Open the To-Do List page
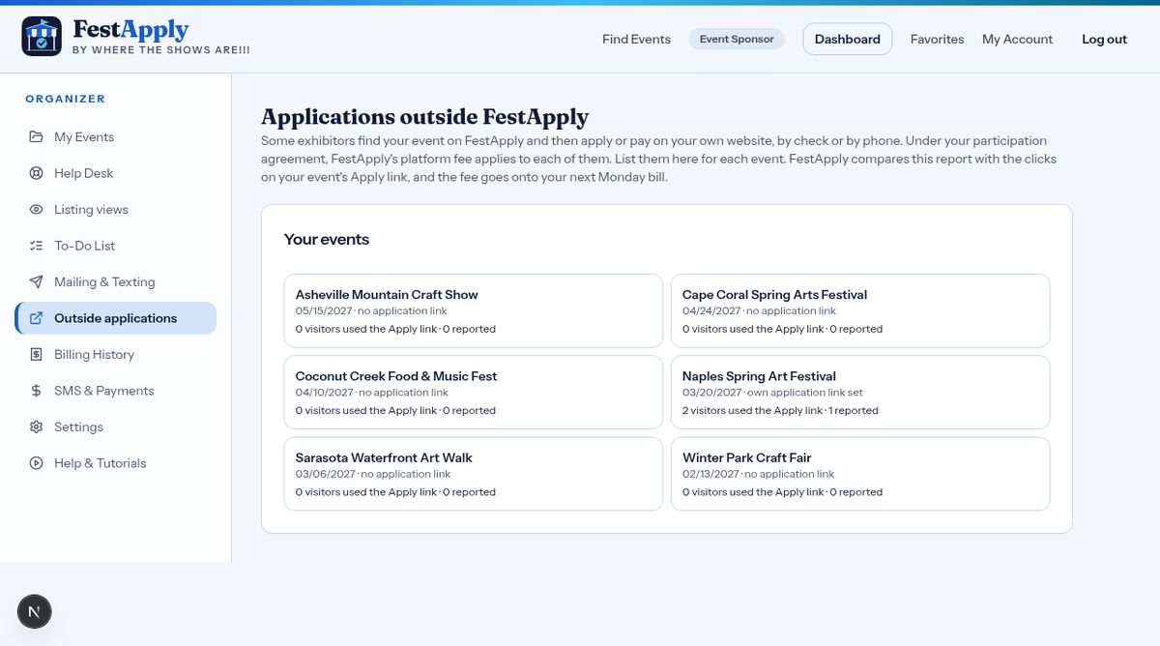This screenshot has width=1160, height=646. click(x=115, y=246)
